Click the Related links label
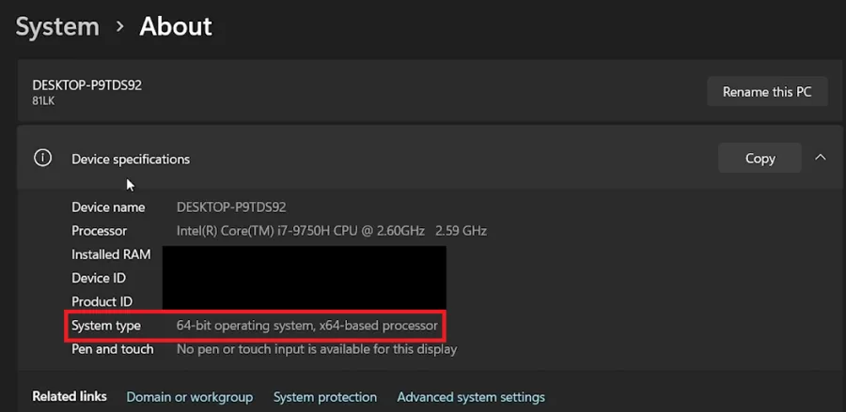Image resolution: width=846 pixels, height=412 pixels. tap(70, 396)
